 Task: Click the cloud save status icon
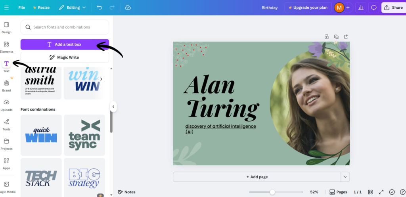[x=128, y=8]
